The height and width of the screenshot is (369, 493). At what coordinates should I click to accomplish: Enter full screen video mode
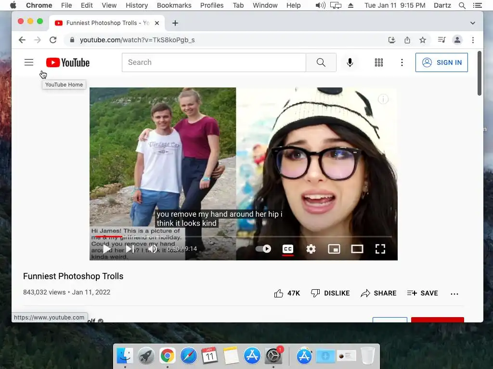click(x=380, y=249)
